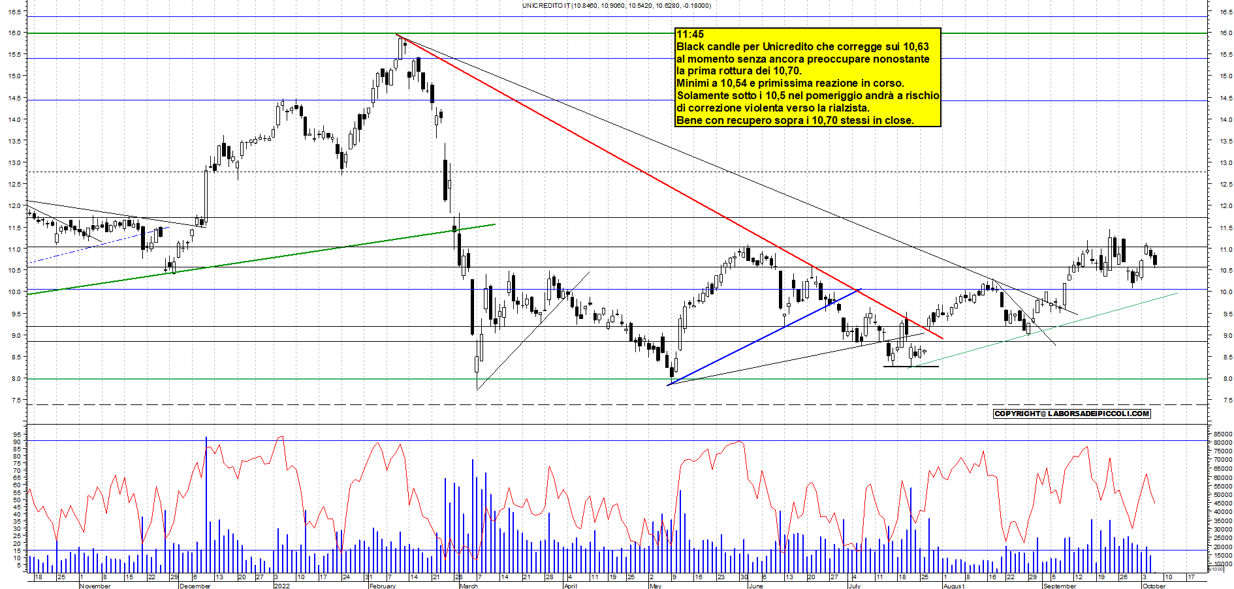Click the 35 oscillator axis label

(18, 522)
